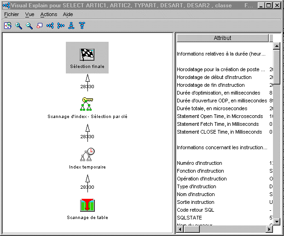The image size is (284, 236).
Task: Select the top-to-bottom graph orientation icon
Action: pos(82,25)
